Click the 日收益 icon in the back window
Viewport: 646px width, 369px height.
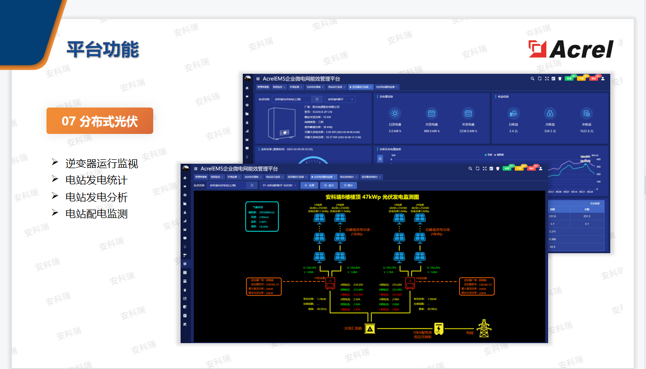click(513, 113)
